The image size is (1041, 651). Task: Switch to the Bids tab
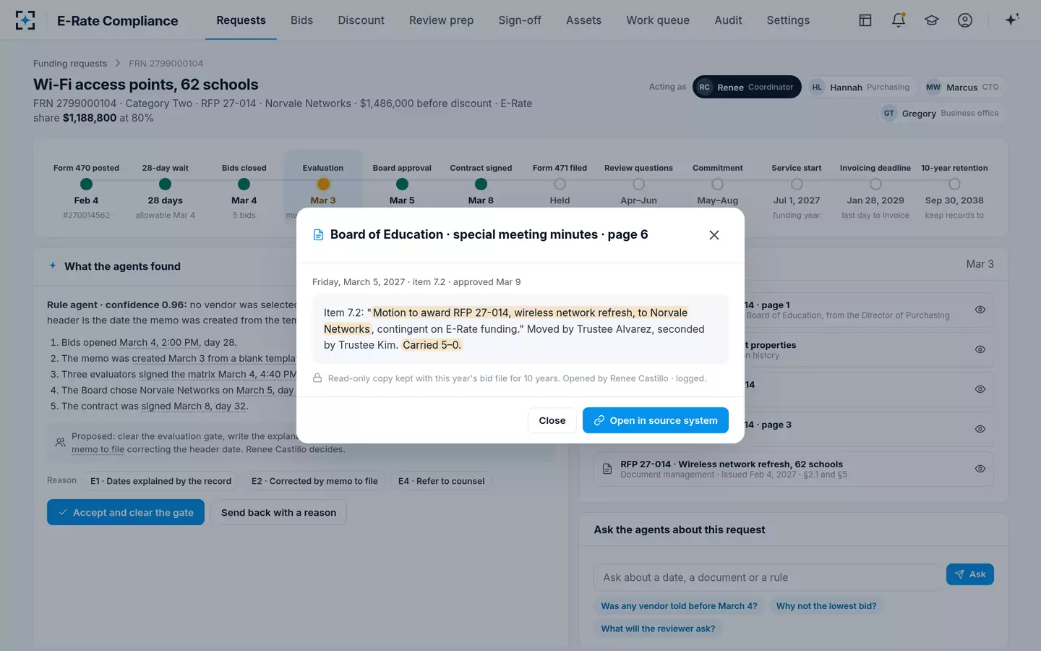coord(301,20)
